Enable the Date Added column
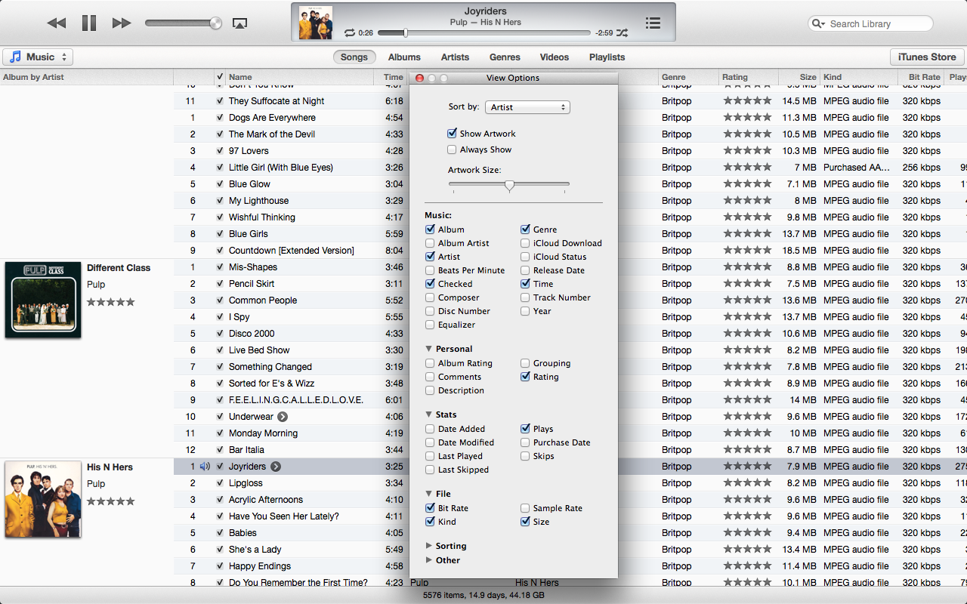The image size is (967, 604). click(x=430, y=429)
